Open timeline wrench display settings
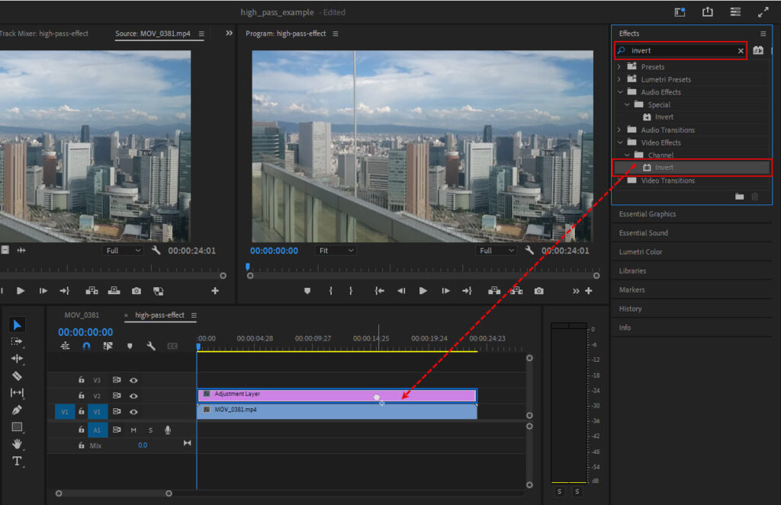 pyautogui.click(x=151, y=346)
